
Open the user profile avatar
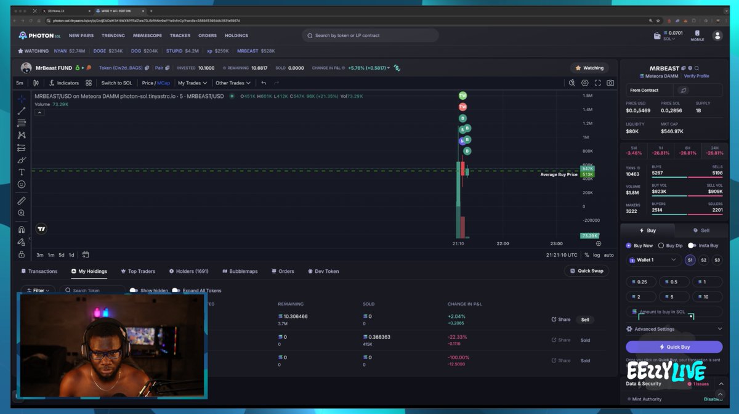[717, 36]
